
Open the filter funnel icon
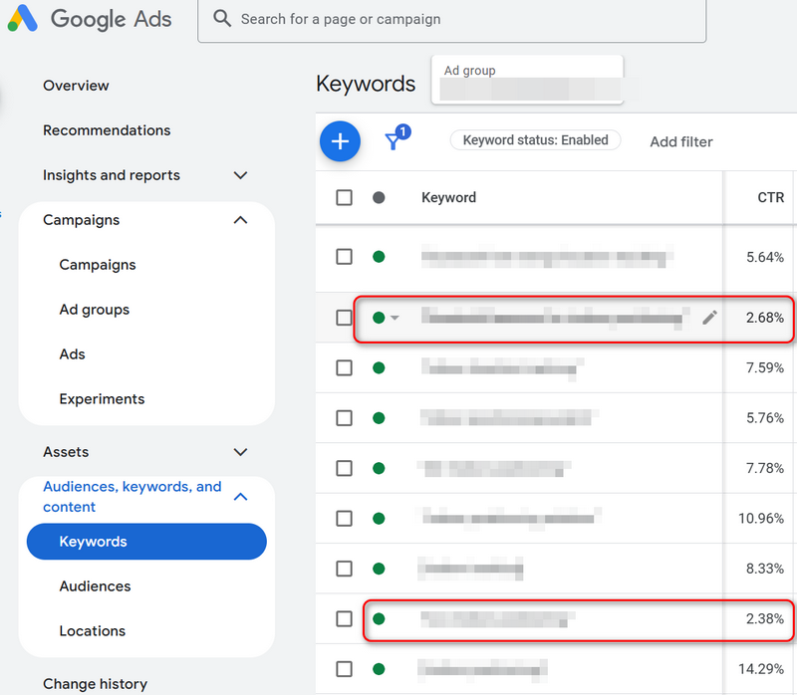(x=395, y=140)
